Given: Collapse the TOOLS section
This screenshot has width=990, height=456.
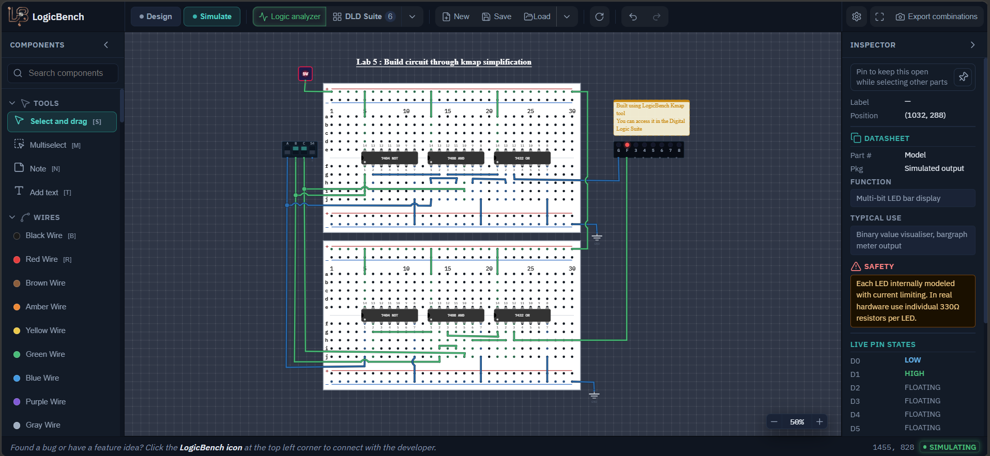Looking at the screenshot, I should pos(12,103).
